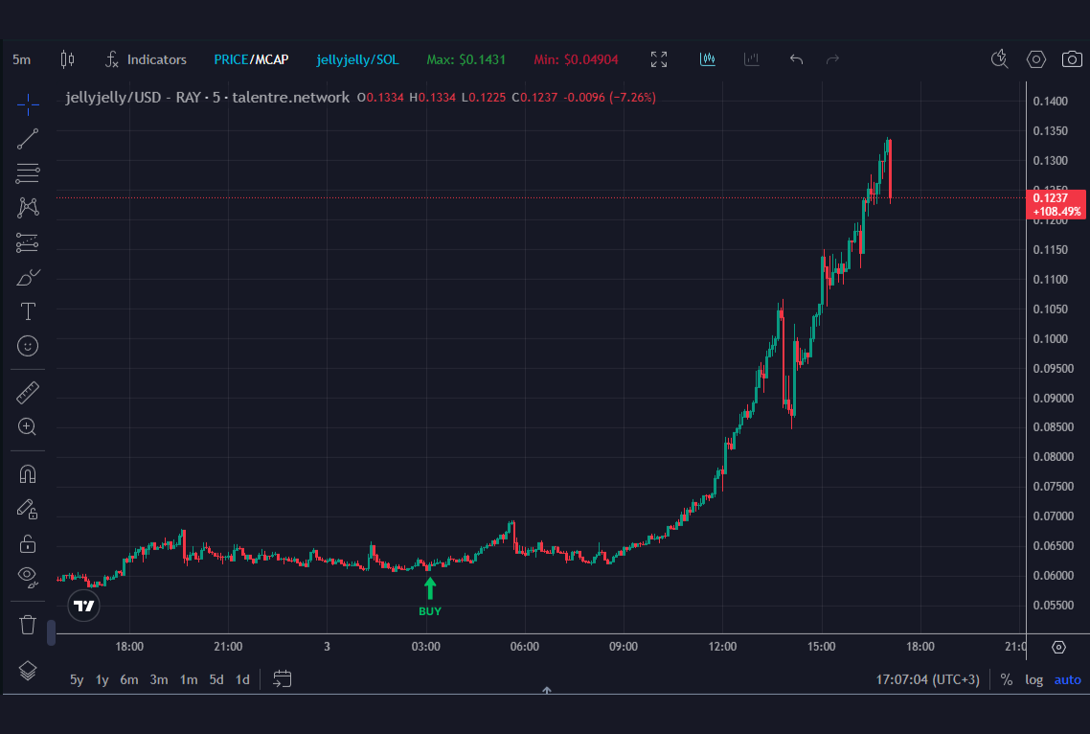Set date range to 5d
Viewport: 1090px width, 734px height.
pos(216,679)
